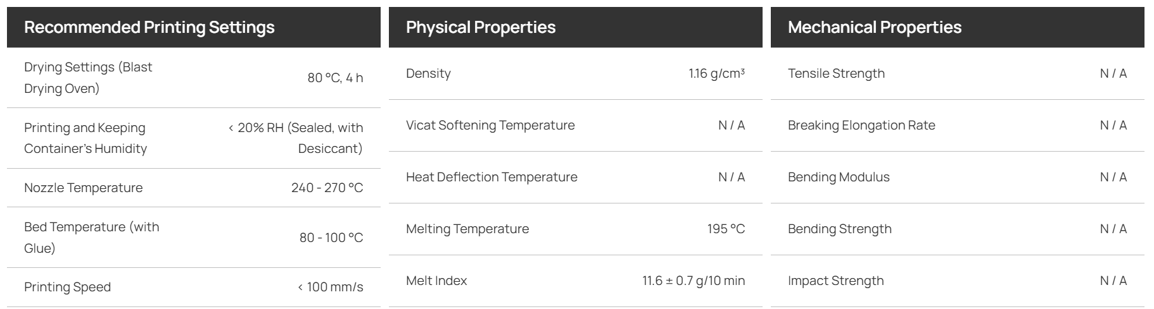
Task: Click the Nozzle Temperature label
Action: click(x=83, y=188)
